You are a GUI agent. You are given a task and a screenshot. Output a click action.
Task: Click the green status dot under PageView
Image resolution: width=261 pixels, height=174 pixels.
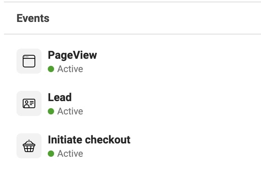pyautogui.click(x=51, y=69)
